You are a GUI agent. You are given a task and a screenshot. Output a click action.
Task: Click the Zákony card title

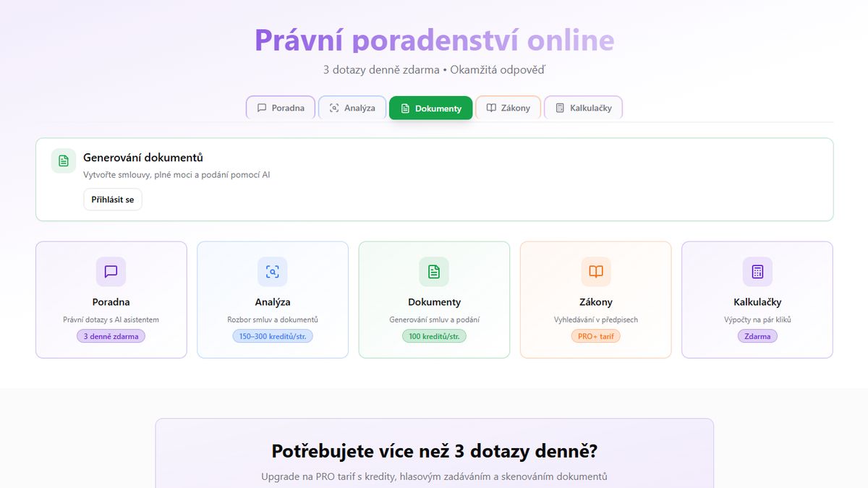pyautogui.click(x=595, y=302)
